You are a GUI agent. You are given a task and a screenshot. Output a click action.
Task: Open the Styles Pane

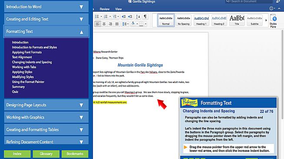pyautogui.click(x=273, y=21)
